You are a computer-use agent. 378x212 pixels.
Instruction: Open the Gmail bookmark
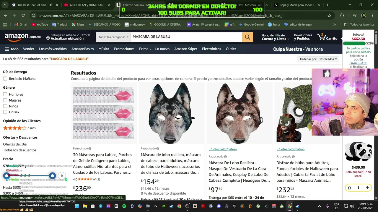click(x=20, y=24)
